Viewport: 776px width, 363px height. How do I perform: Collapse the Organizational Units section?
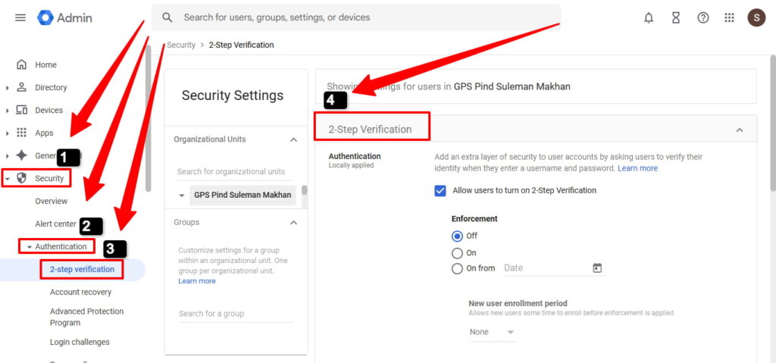tap(294, 139)
